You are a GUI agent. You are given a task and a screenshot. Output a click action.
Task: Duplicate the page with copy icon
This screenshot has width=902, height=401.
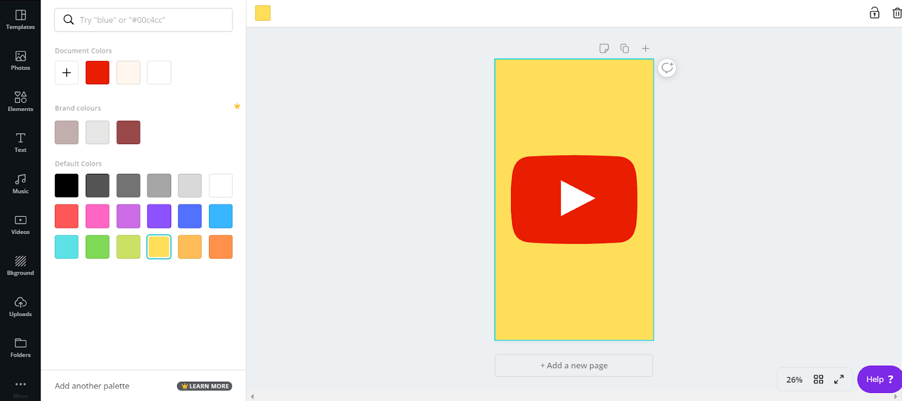(625, 48)
